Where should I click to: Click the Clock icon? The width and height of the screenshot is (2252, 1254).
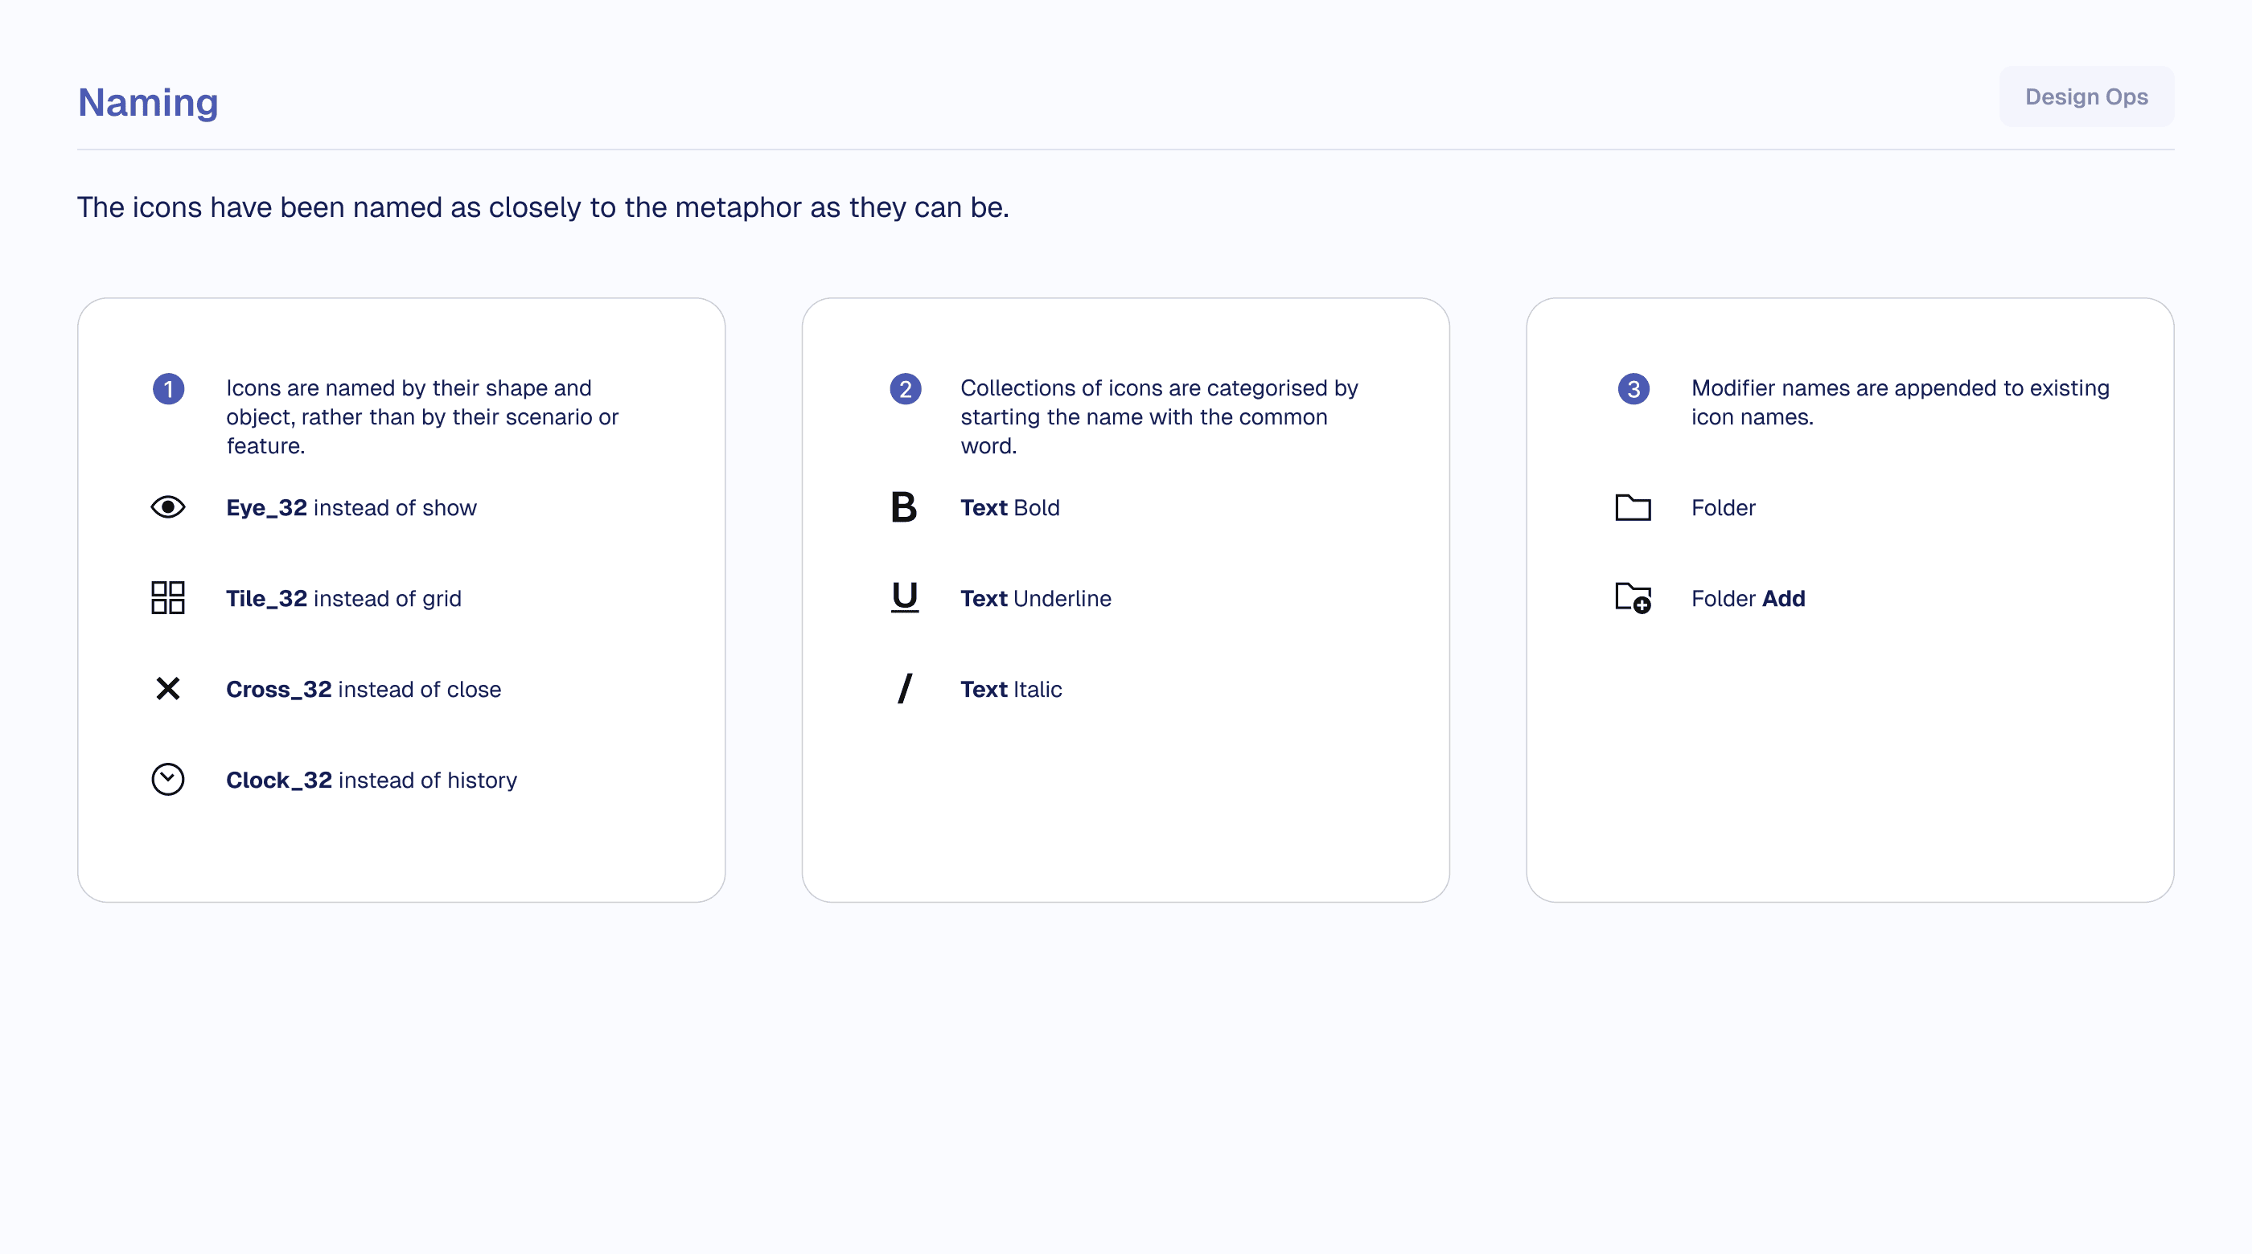pos(168,780)
